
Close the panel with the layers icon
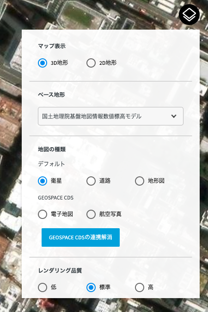point(189,14)
